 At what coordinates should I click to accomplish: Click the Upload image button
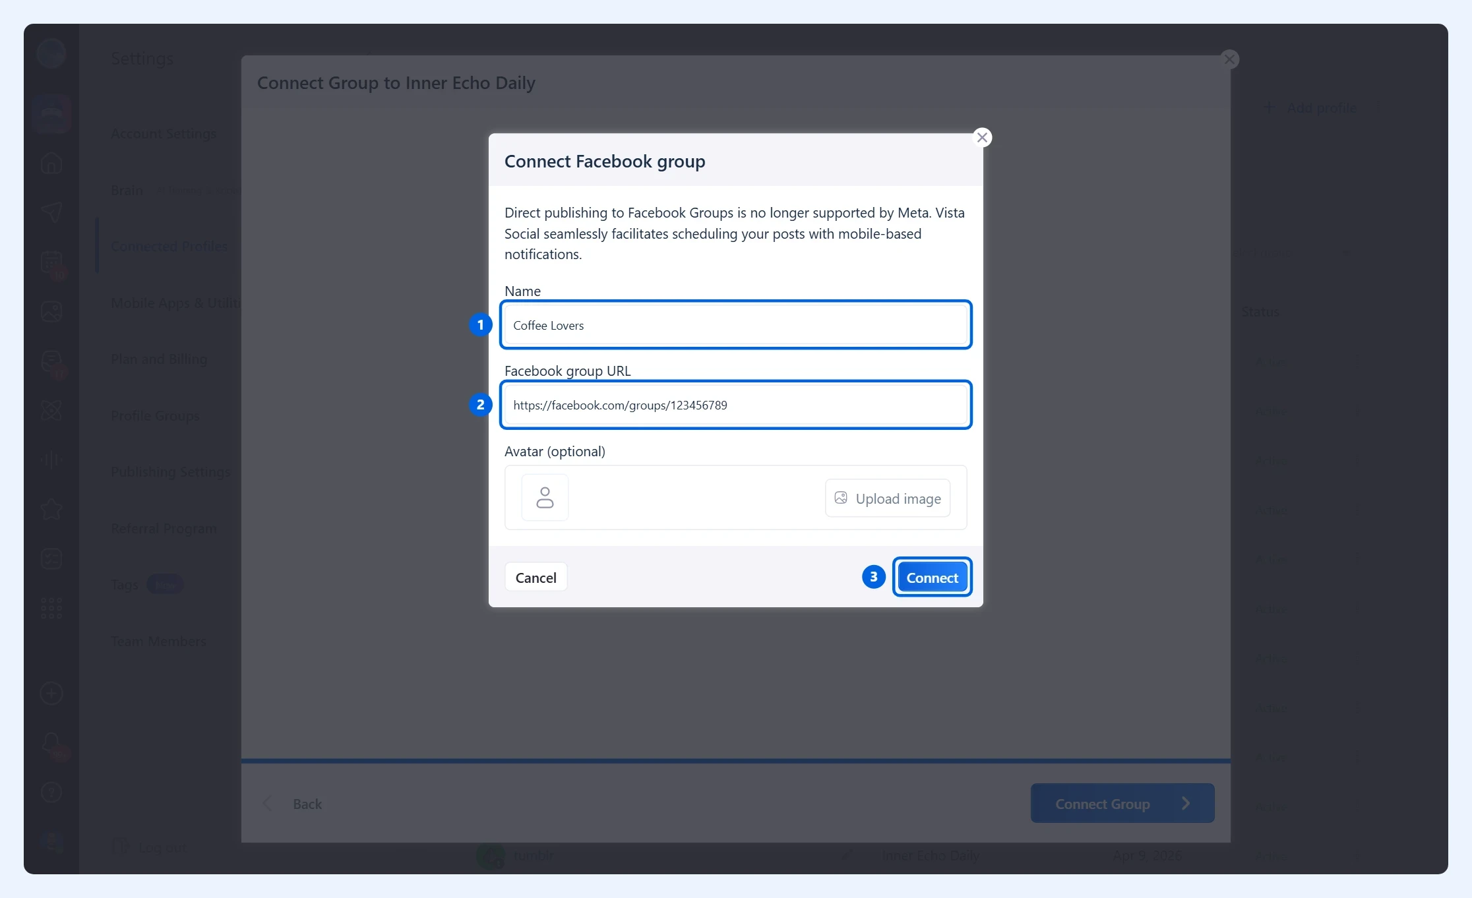[x=888, y=498]
